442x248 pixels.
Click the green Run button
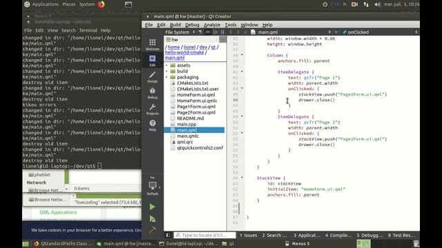coord(152,207)
